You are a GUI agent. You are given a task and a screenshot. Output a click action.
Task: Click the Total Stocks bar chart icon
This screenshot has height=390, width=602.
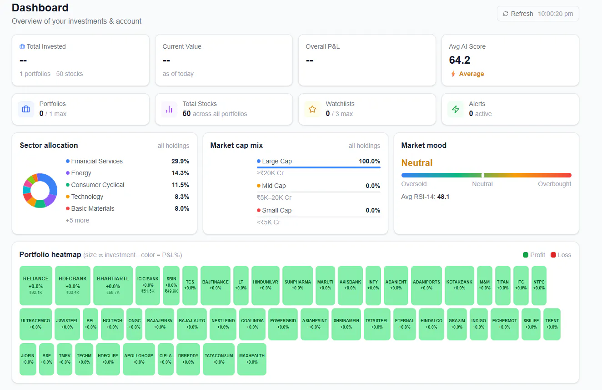click(169, 109)
